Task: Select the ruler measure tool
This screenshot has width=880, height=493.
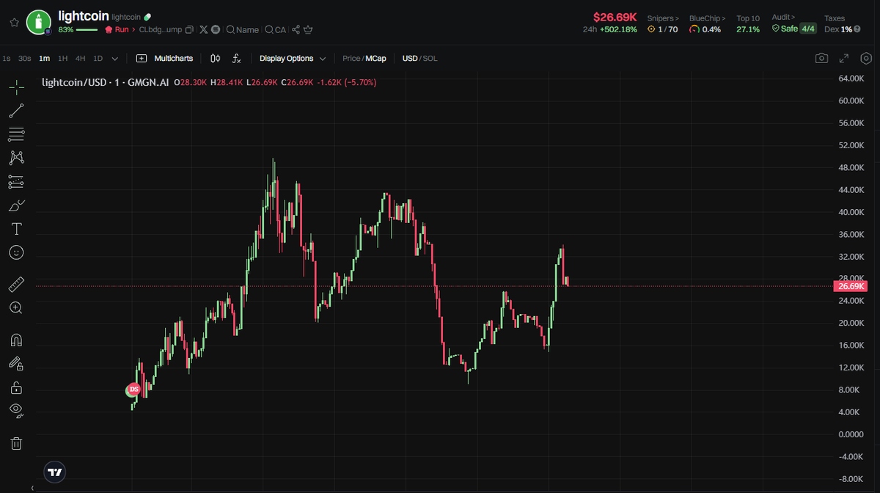Action: [x=16, y=284]
